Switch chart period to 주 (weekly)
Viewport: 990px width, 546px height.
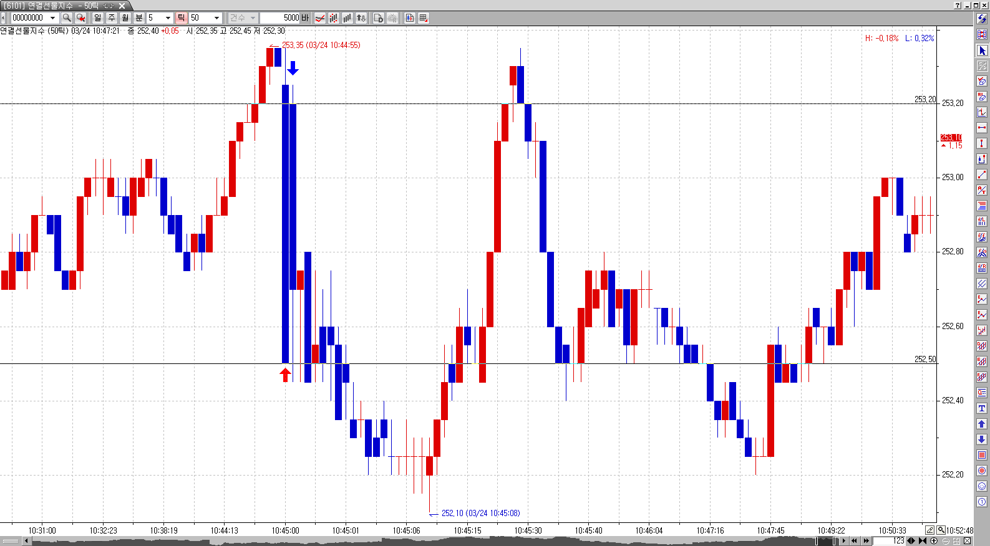click(x=112, y=18)
